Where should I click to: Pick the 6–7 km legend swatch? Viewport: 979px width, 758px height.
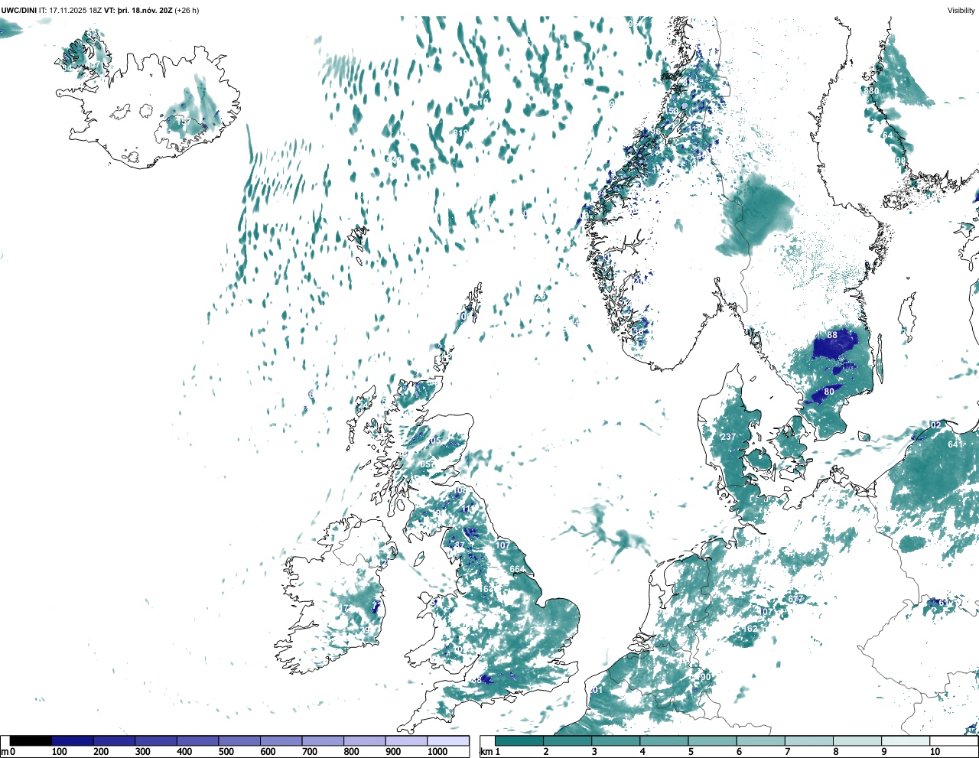click(760, 740)
